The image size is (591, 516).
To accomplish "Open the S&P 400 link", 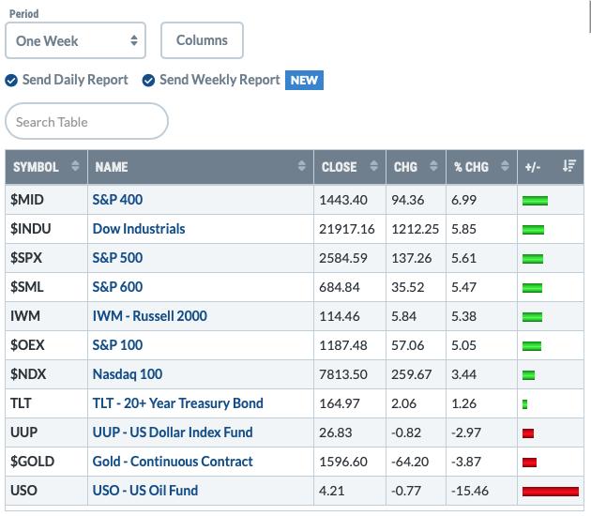I will pos(117,200).
